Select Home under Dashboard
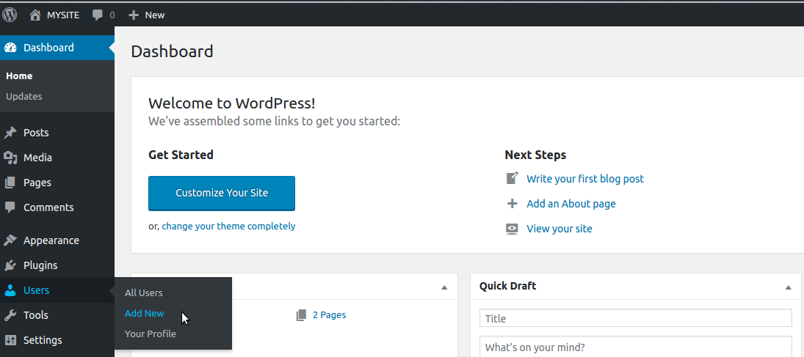This screenshot has height=357, width=804. pyautogui.click(x=20, y=76)
